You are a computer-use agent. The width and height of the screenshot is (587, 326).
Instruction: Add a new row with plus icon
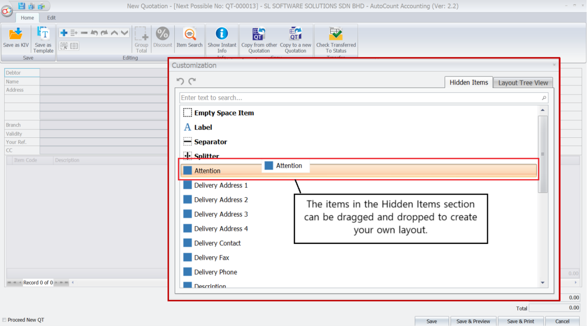coord(64,33)
